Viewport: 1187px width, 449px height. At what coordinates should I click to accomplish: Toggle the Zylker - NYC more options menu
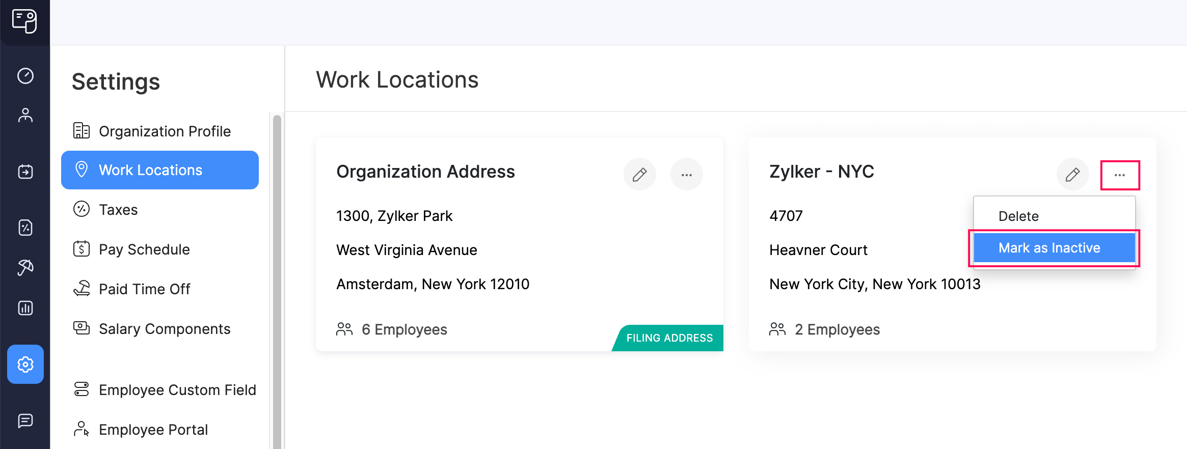click(x=1119, y=175)
